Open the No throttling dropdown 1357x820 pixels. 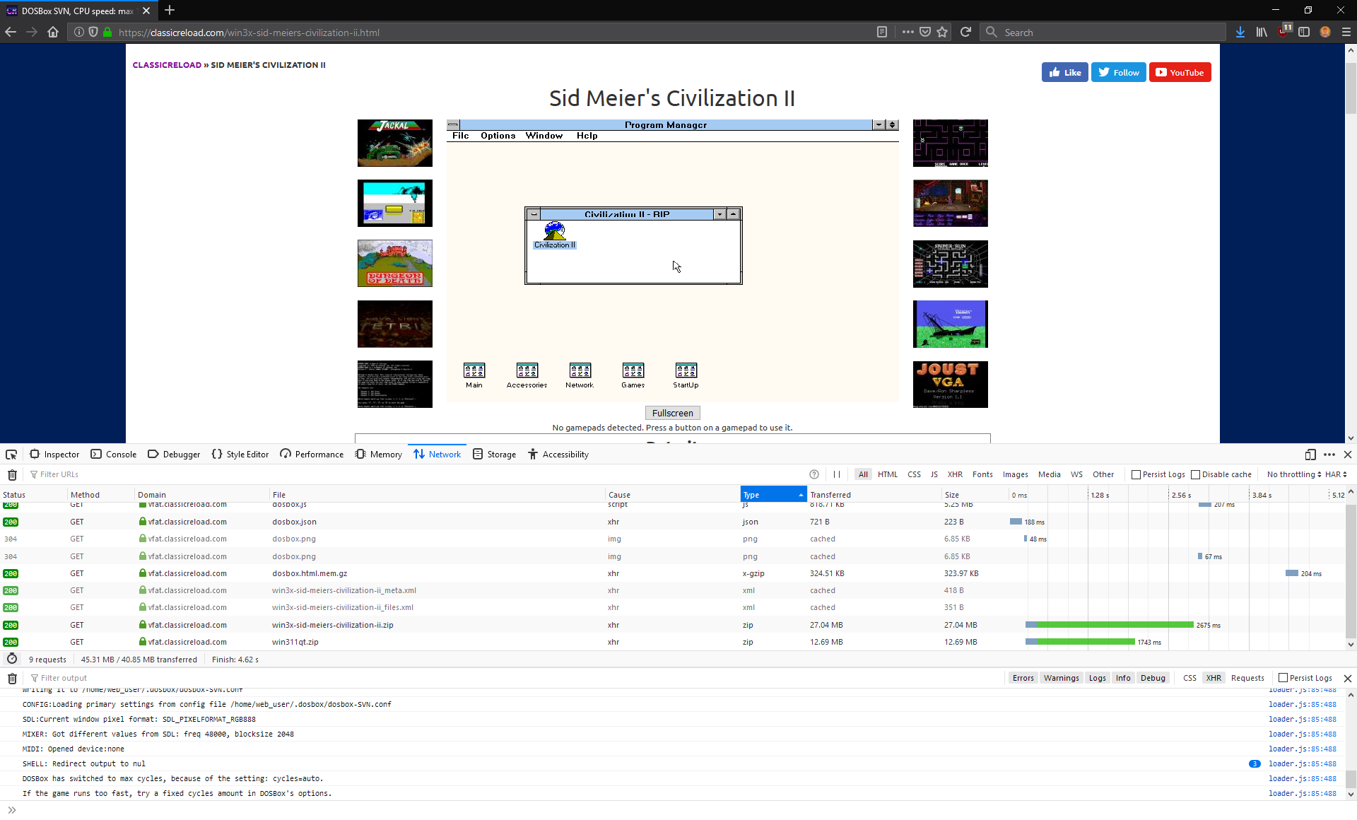pos(1293,475)
